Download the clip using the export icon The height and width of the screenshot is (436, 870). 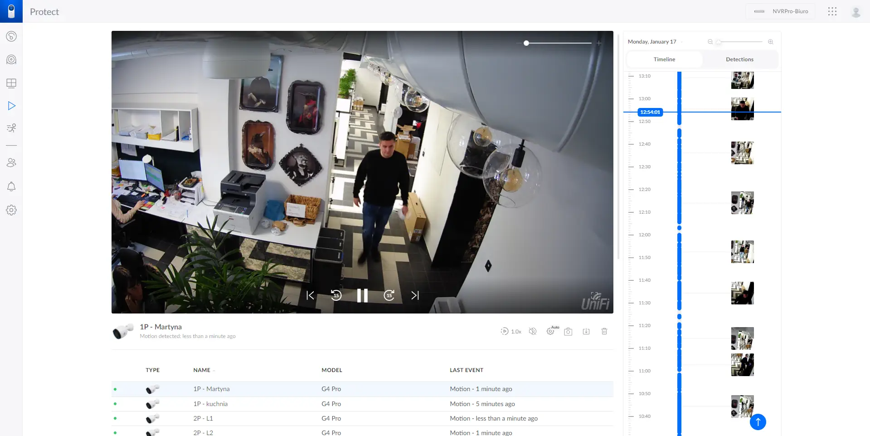pyautogui.click(x=586, y=332)
